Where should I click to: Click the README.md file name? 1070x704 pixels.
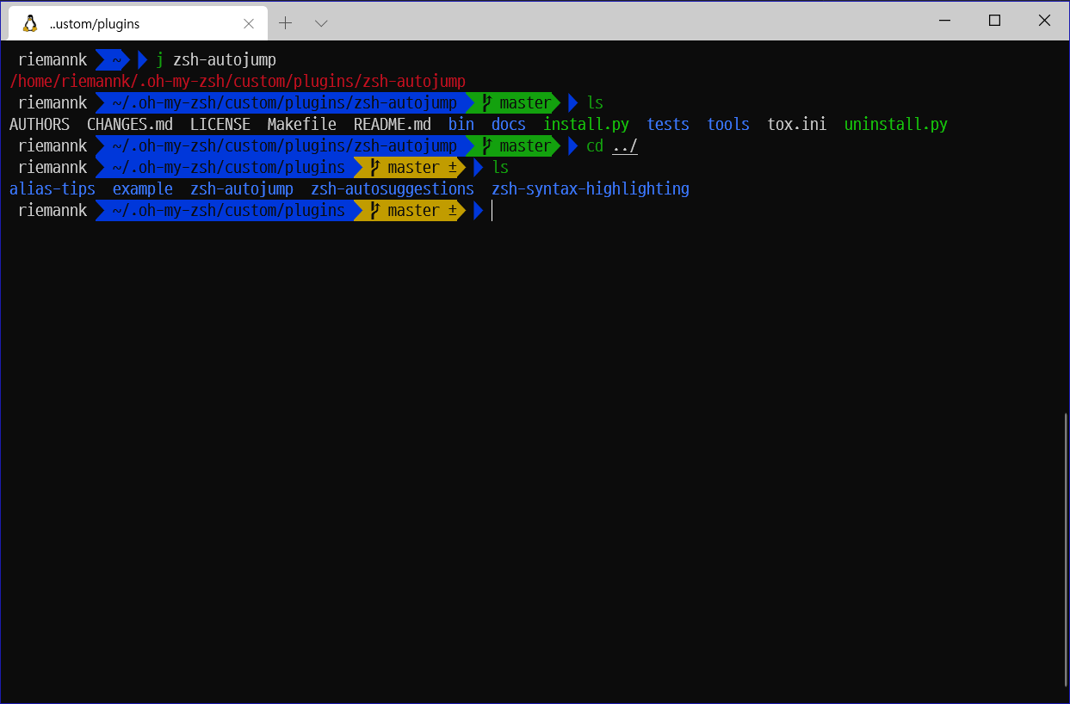393,124
